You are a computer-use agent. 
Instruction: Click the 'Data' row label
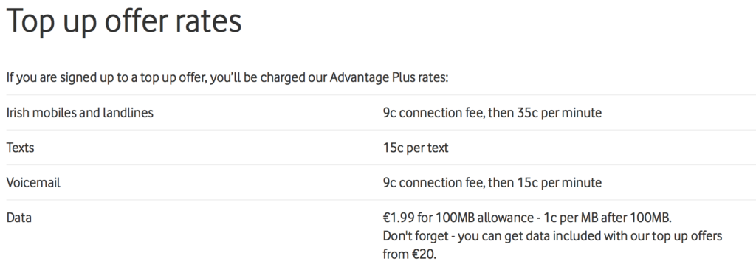pyautogui.click(x=18, y=218)
